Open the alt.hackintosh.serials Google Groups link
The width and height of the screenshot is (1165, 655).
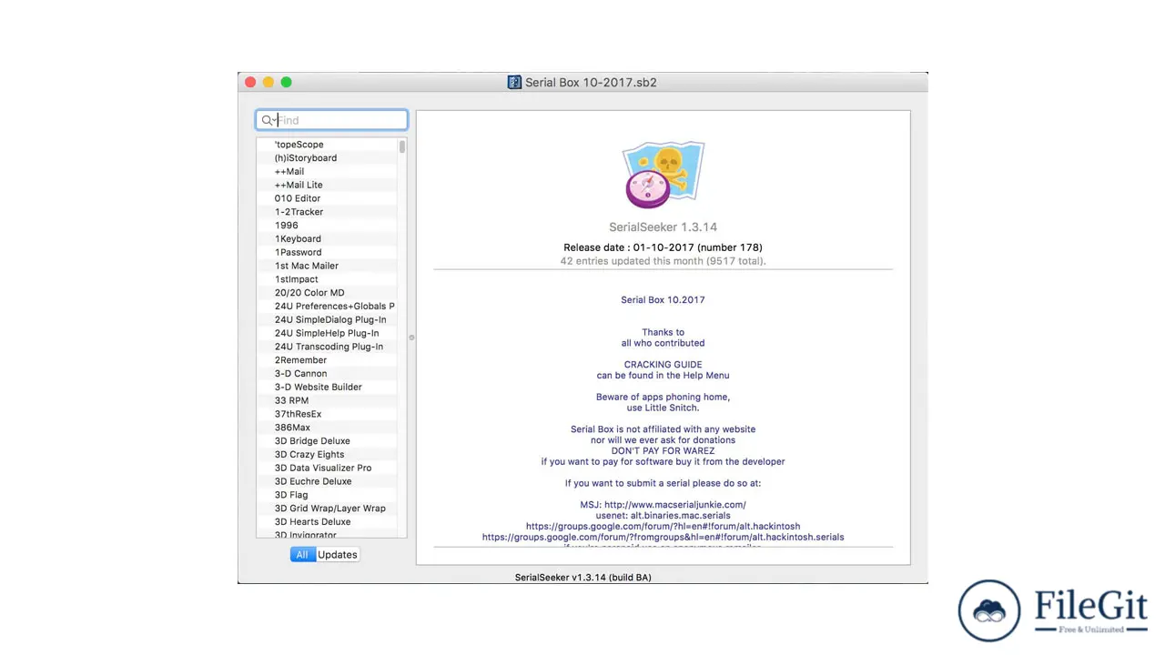tap(663, 537)
